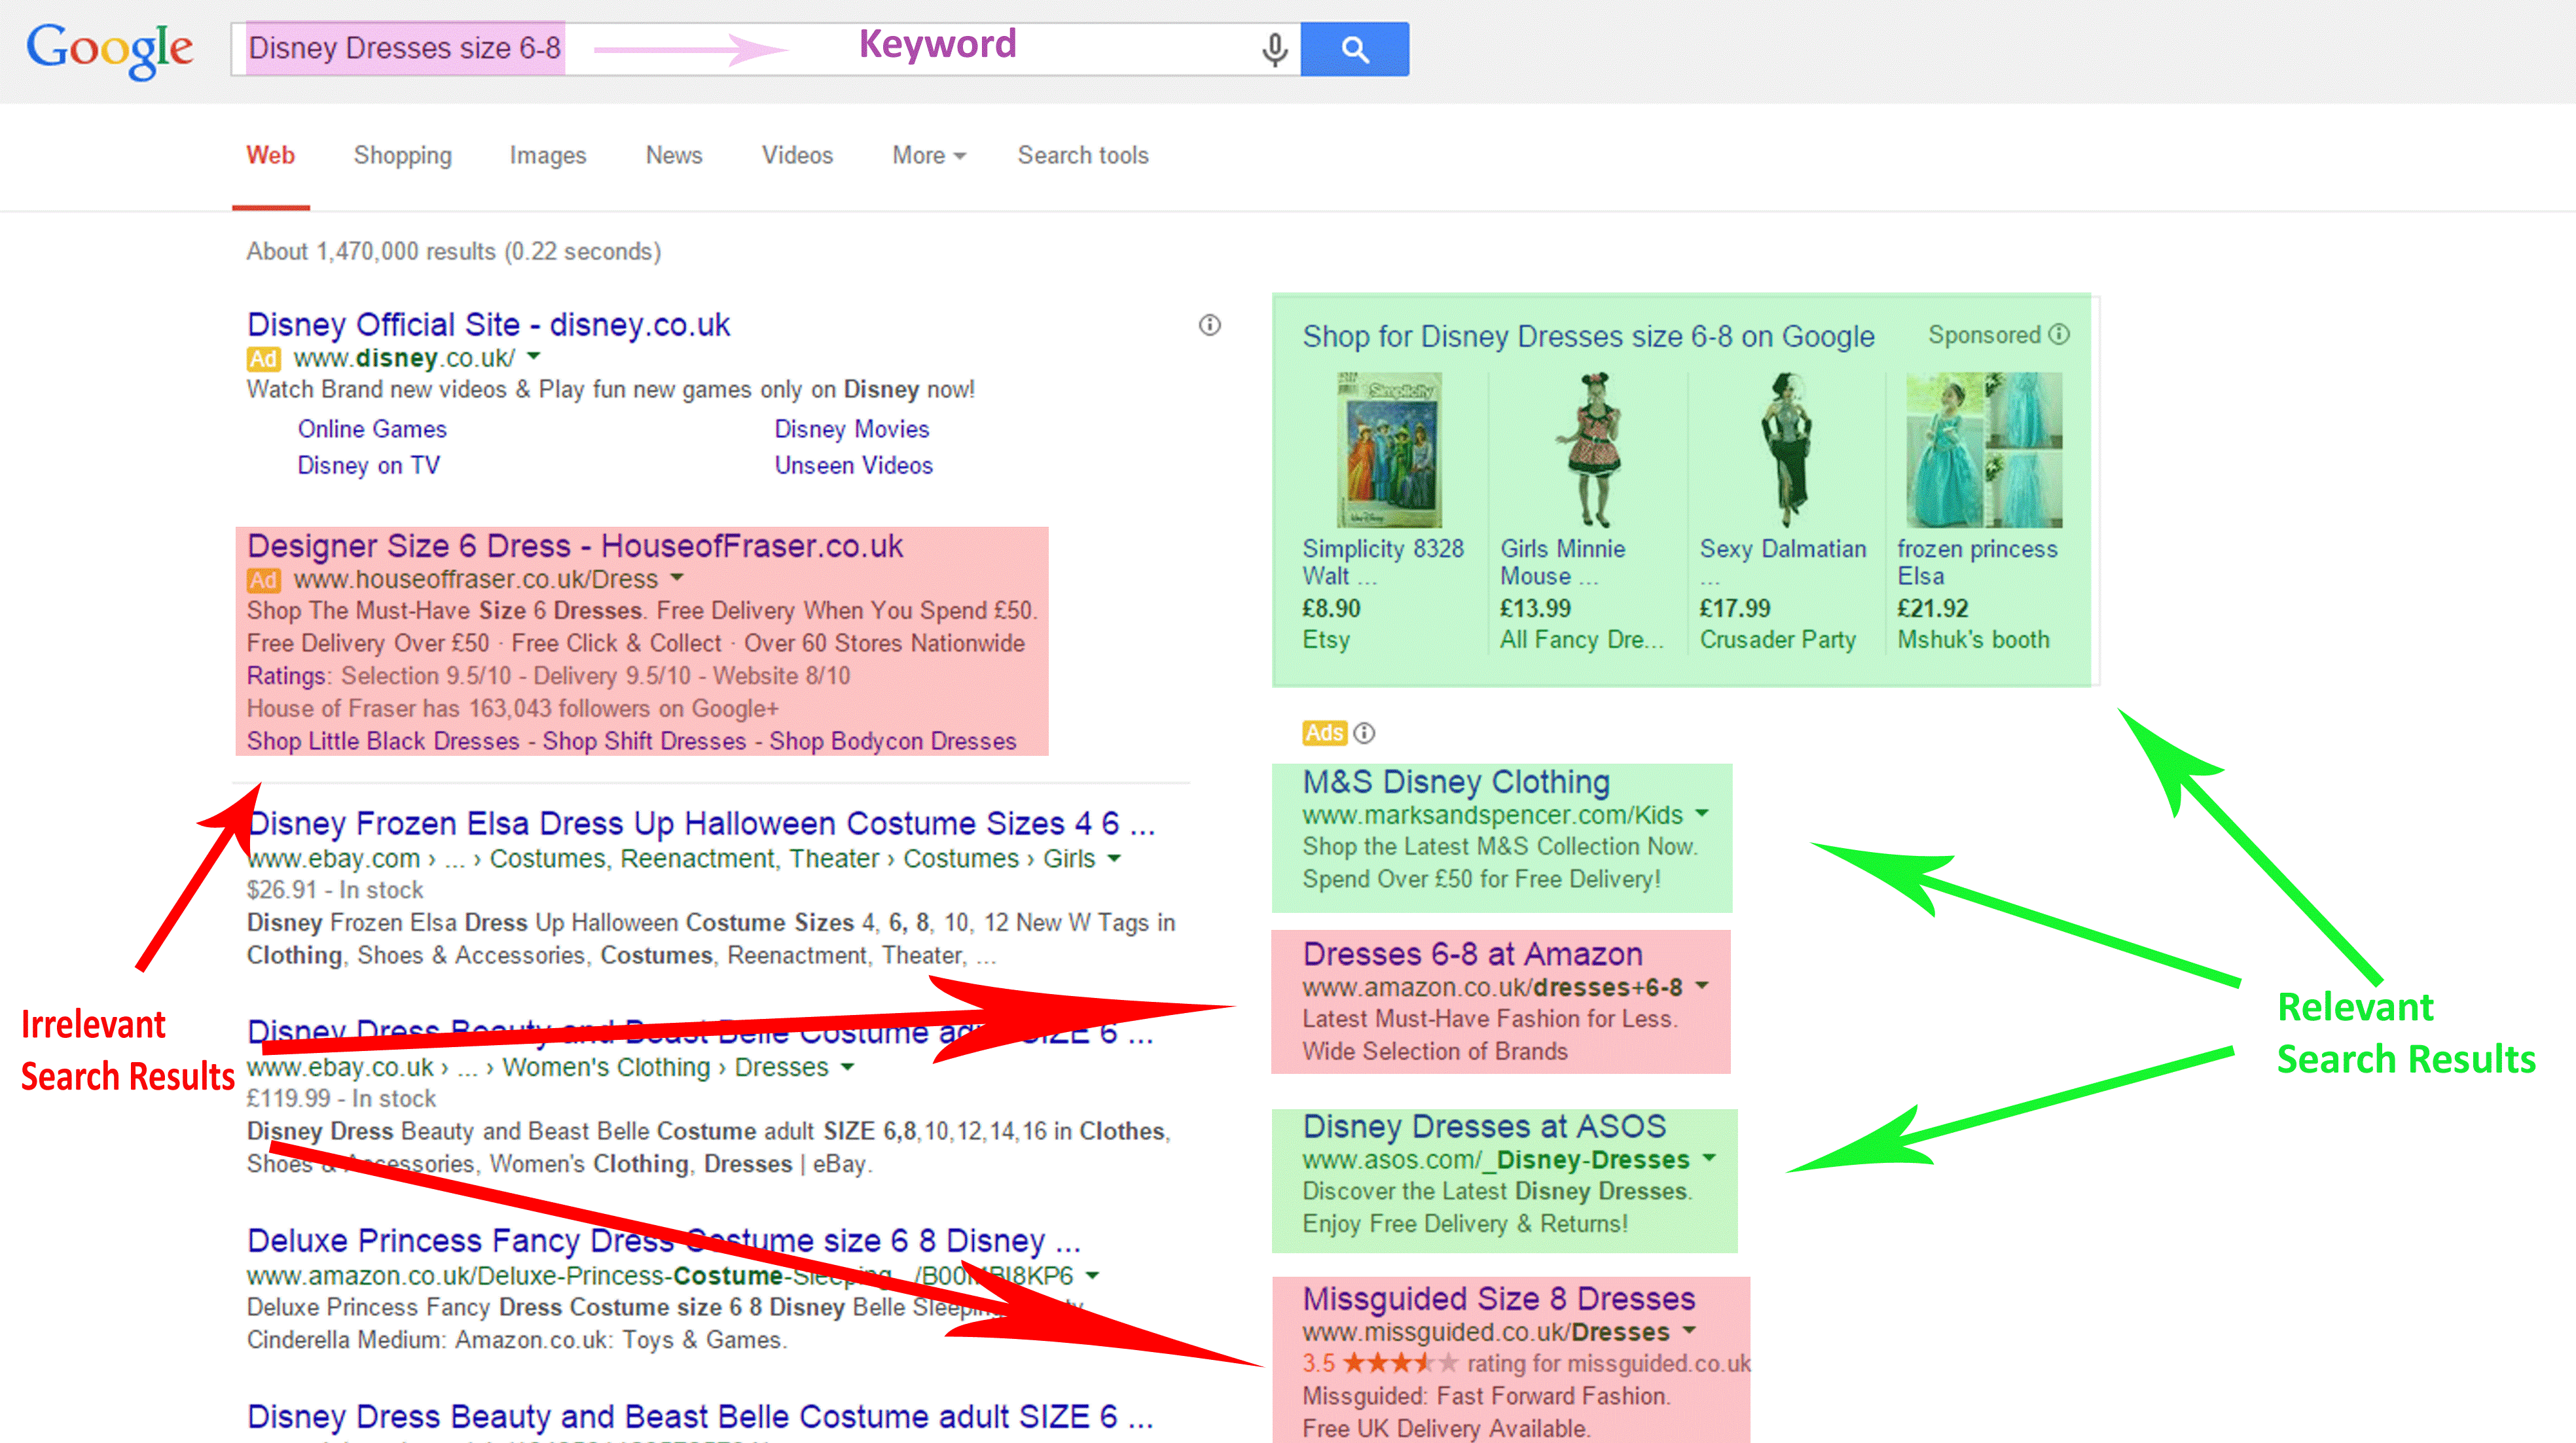
Task: Expand arrow next to asos.com Disney-Dresses URL
Action: (x=1709, y=1158)
